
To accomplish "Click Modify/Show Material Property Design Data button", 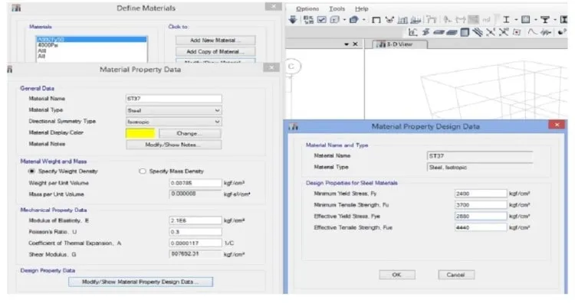I will coord(140,282).
